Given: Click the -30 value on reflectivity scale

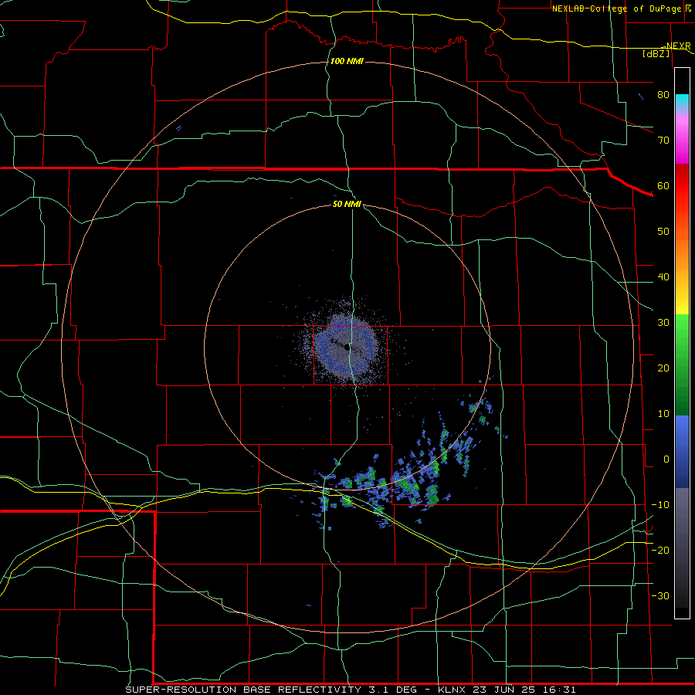Looking at the screenshot, I should click(x=660, y=595).
